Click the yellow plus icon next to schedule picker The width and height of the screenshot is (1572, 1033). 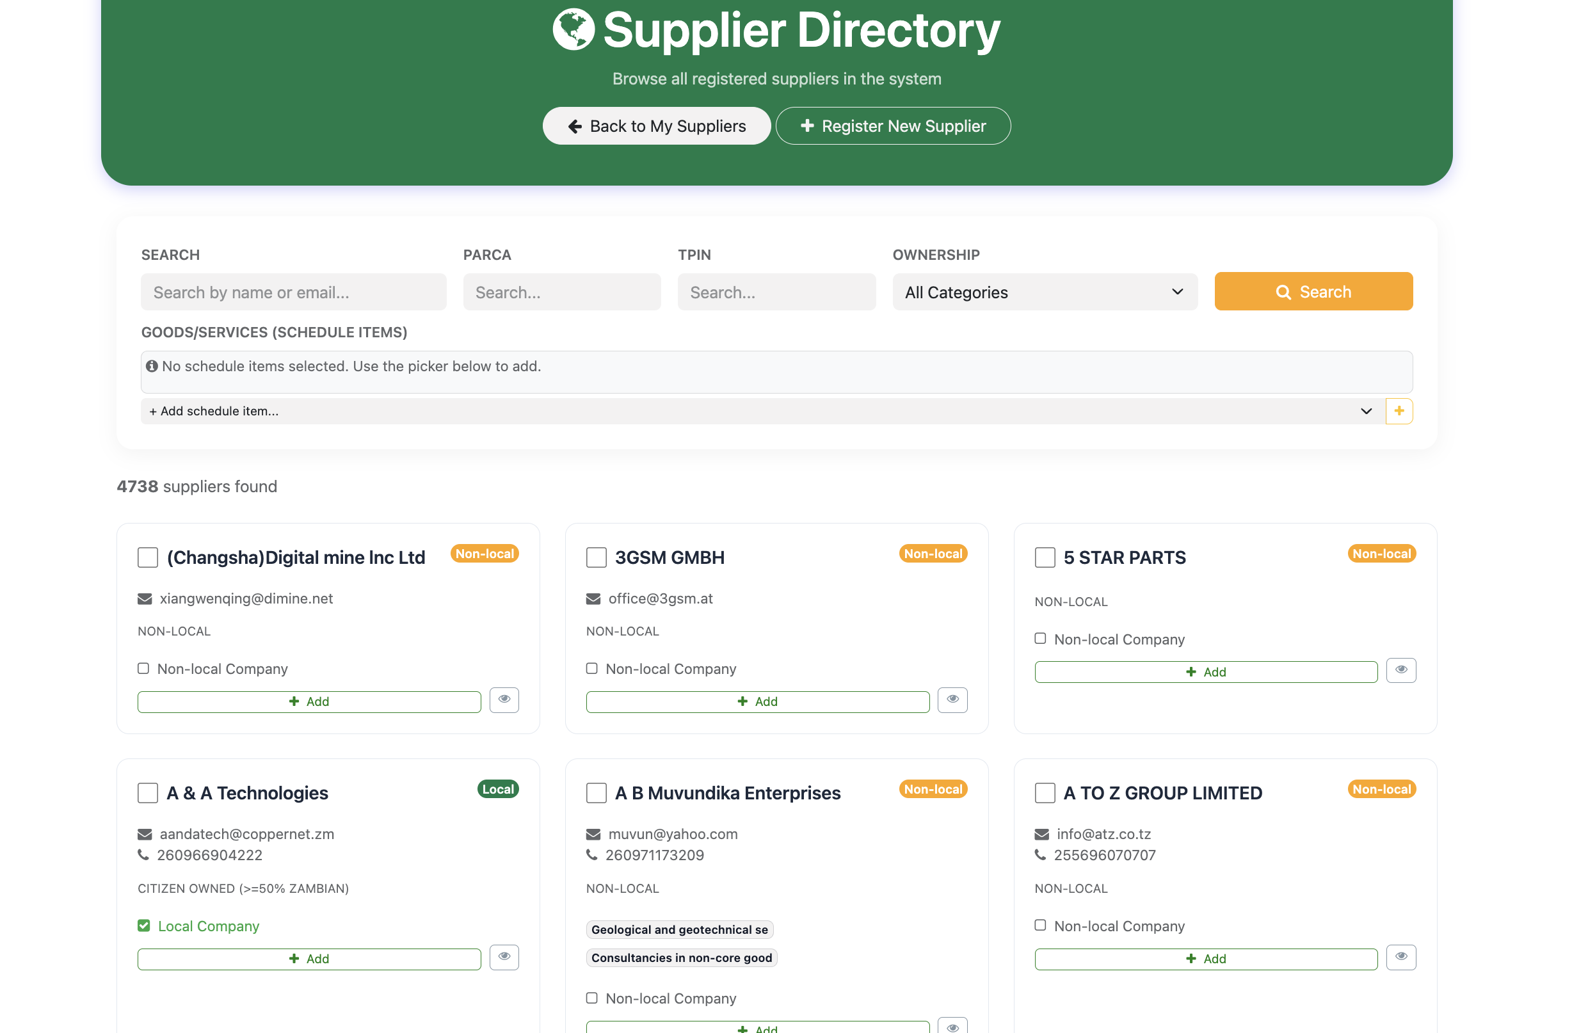(1399, 411)
